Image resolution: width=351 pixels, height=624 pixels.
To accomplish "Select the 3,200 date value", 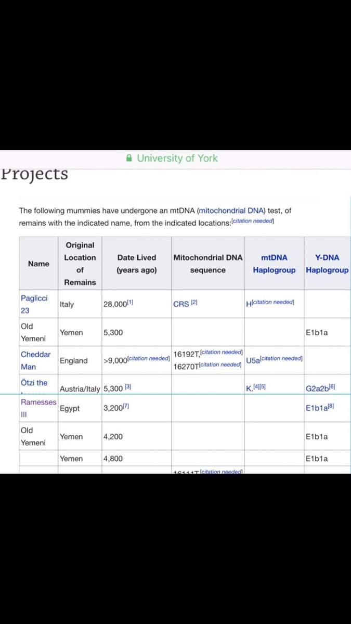I will tap(113, 408).
